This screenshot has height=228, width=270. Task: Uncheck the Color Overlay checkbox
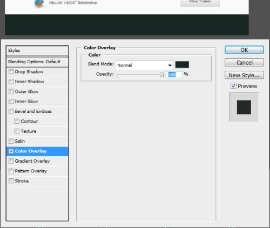tap(11, 151)
